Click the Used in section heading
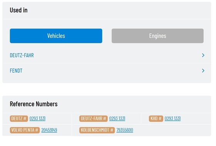 (x=19, y=10)
